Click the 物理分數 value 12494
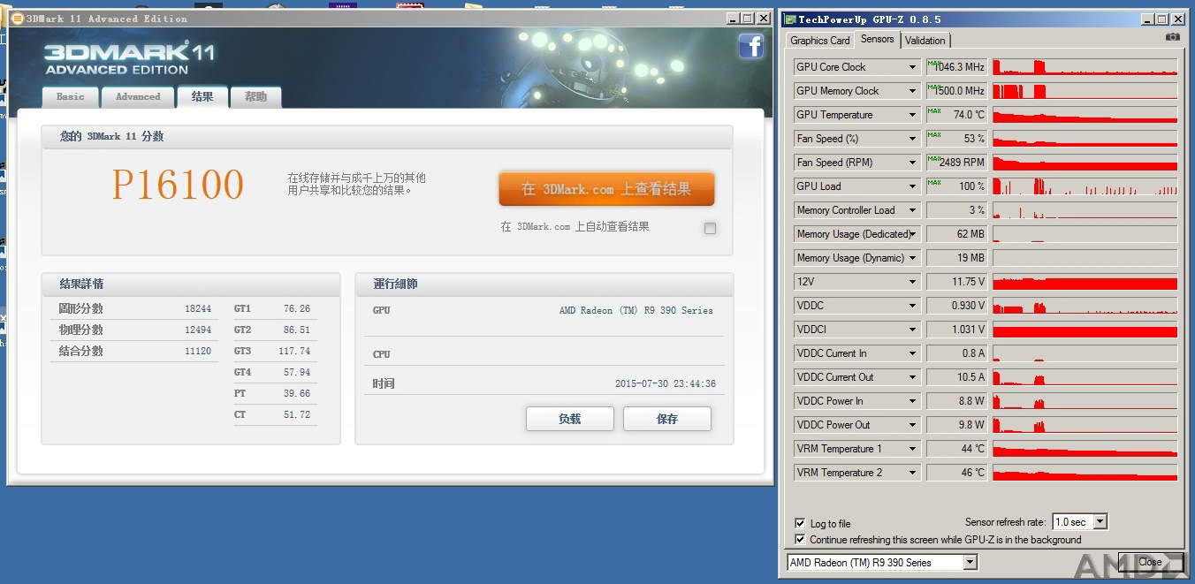The height and width of the screenshot is (584, 1195). (198, 330)
